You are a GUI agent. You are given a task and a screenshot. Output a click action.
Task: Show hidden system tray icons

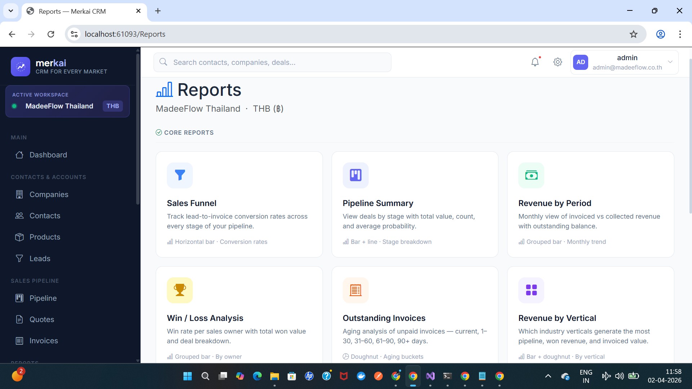pyautogui.click(x=548, y=376)
